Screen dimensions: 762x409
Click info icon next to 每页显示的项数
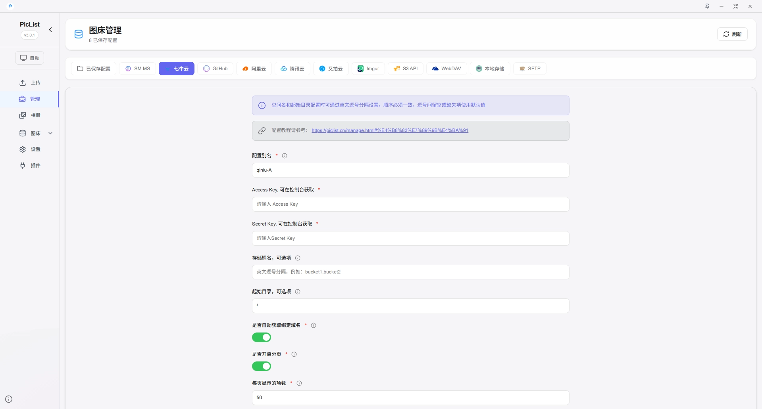[x=299, y=383]
